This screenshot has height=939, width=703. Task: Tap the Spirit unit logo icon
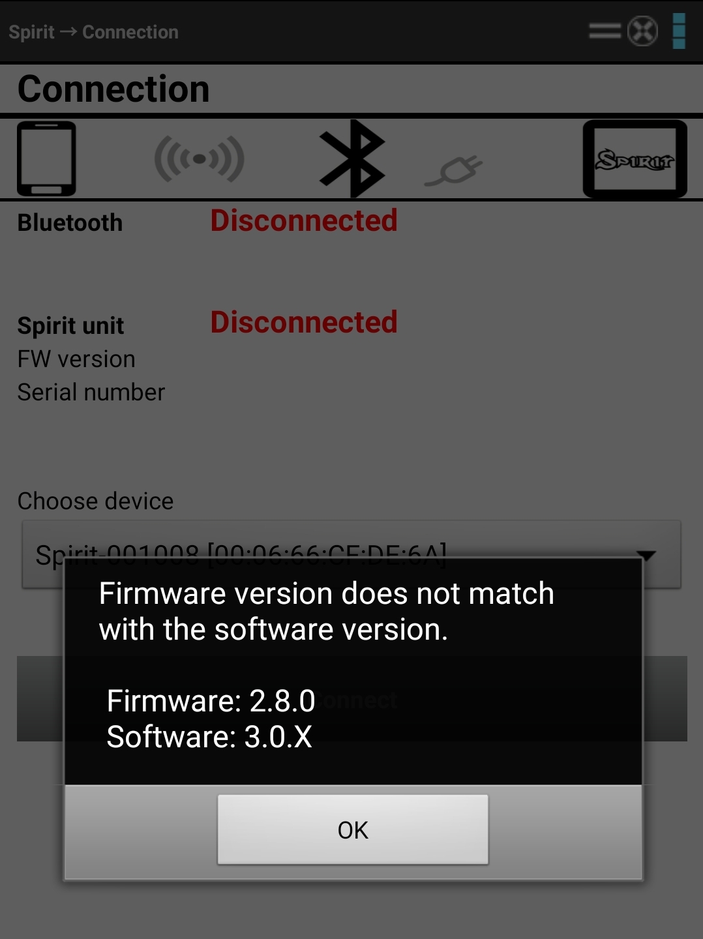(x=635, y=159)
